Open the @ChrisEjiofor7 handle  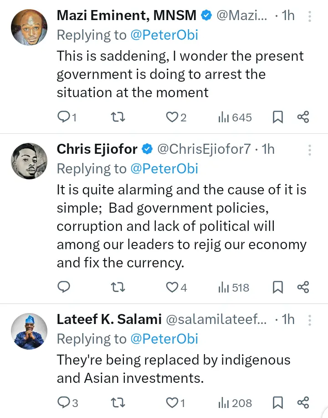[204, 149]
